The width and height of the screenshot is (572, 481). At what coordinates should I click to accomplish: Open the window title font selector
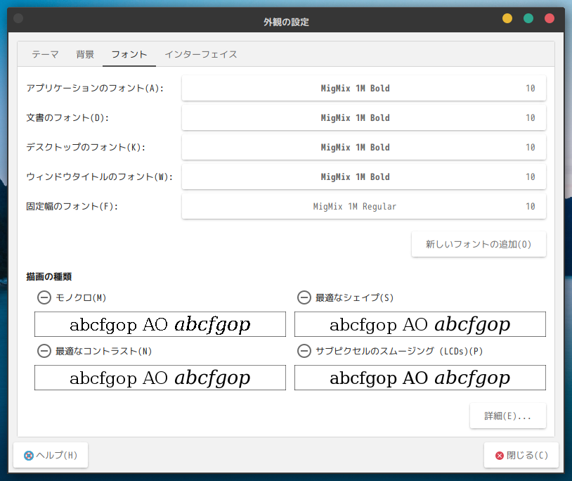click(x=363, y=177)
